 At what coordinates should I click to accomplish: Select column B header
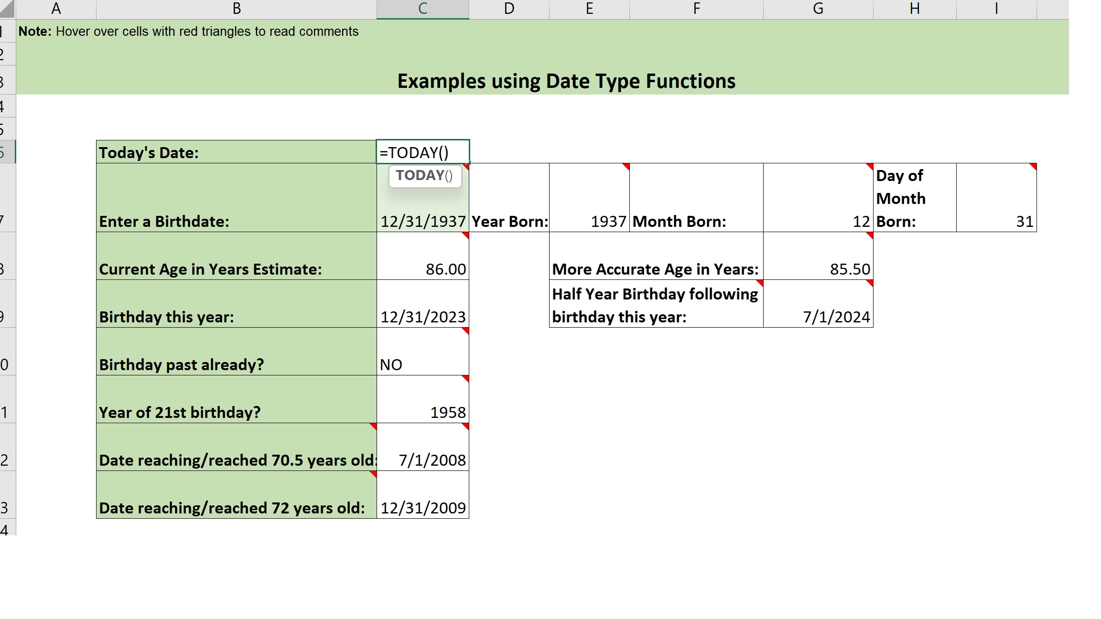[x=236, y=9]
